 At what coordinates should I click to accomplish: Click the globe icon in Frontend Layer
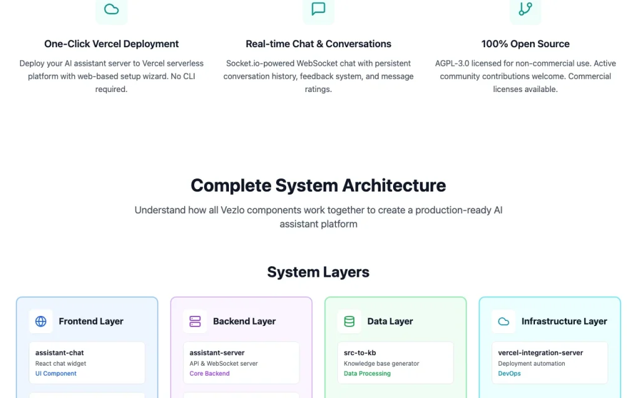tap(40, 322)
